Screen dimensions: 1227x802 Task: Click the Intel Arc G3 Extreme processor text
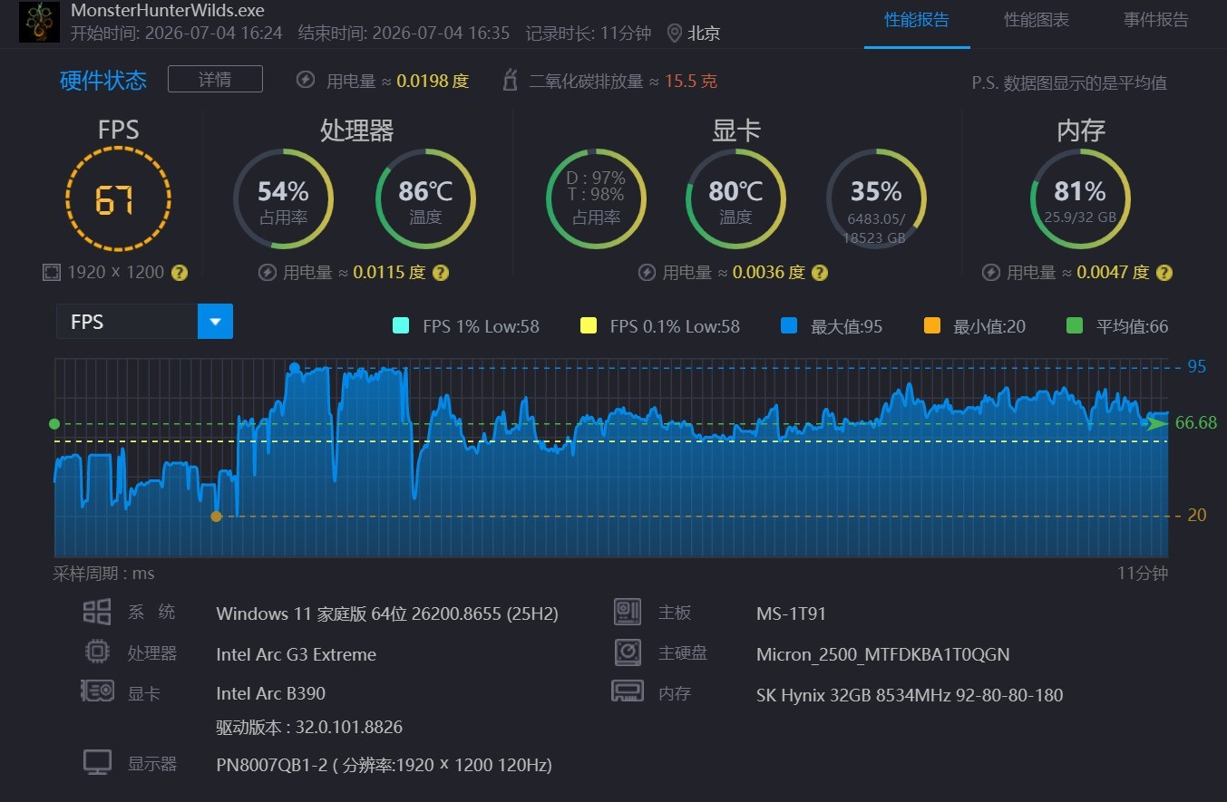point(297,654)
